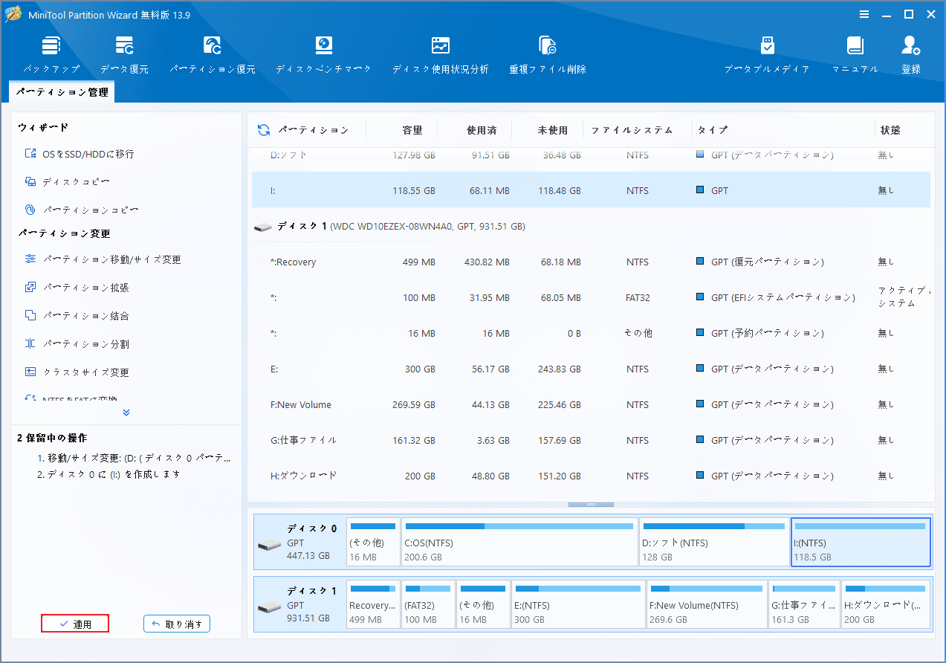Image resolution: width=946 pixels, height=663 pixels.
Task: Open ディスク使用状況分析 space analyzer
Action: point(441,54)
